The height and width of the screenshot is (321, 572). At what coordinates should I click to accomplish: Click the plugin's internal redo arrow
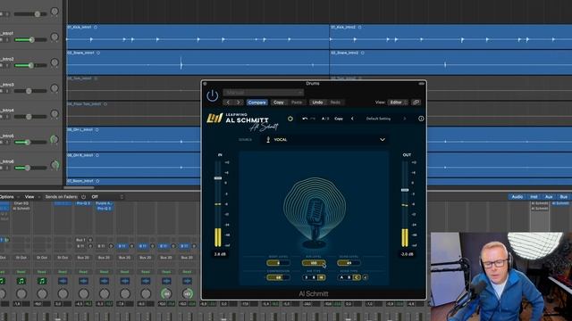click(313, 119)
